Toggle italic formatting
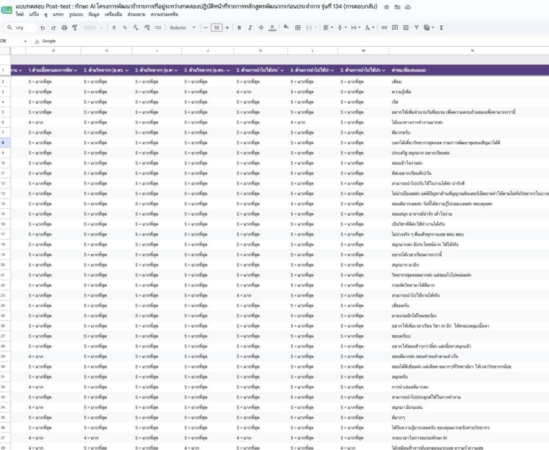The width and height of the screenshot is (549, 450). click(x=250, y=28)
